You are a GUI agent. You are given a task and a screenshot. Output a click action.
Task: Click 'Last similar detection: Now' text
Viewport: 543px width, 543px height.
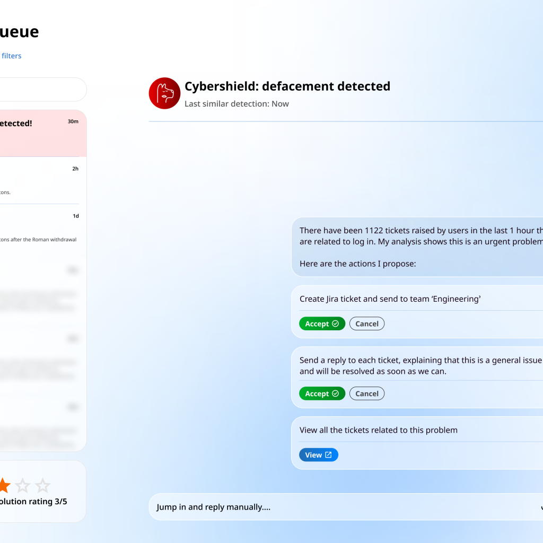click(237, 104)
